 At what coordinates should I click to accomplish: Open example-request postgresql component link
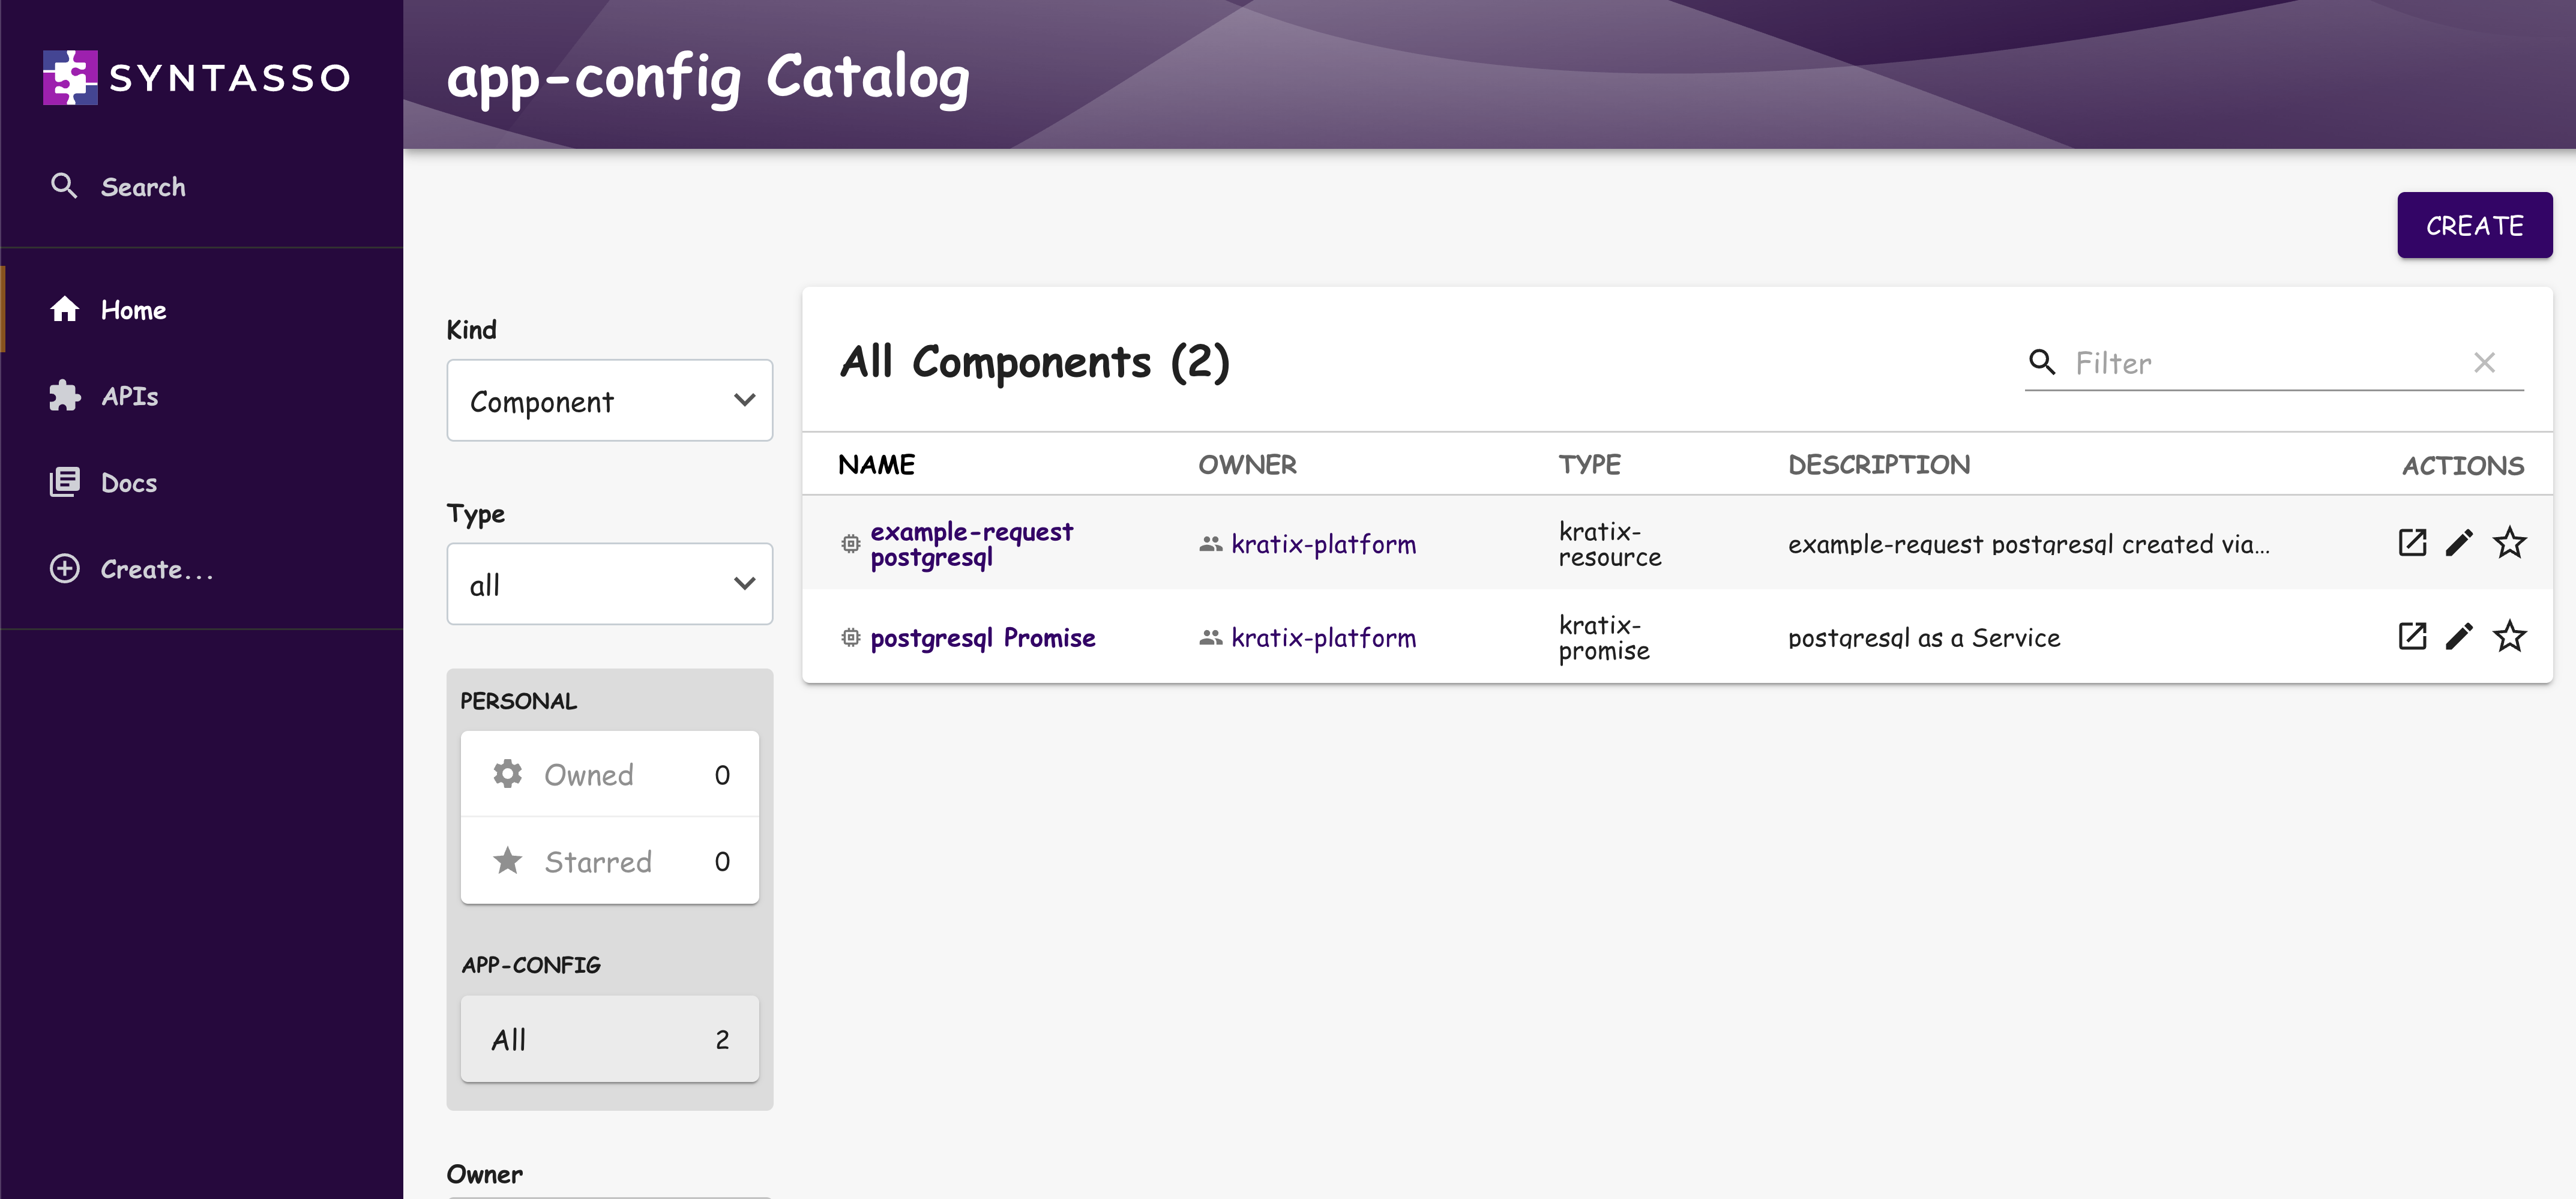971,544
